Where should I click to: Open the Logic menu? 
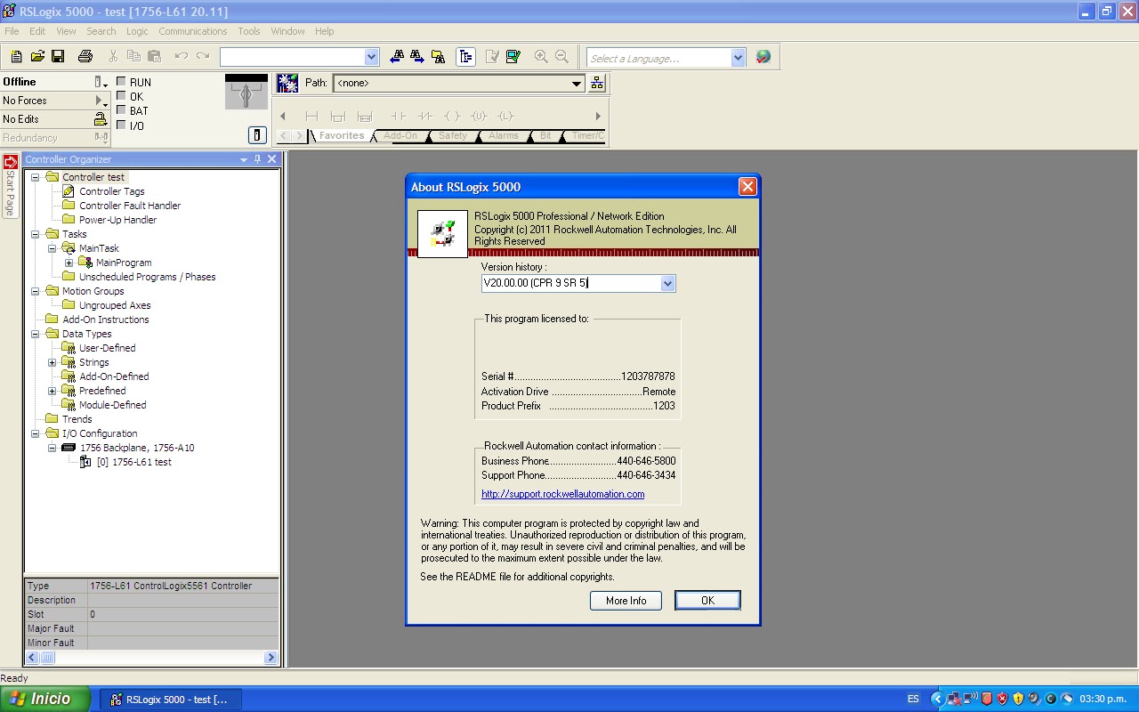pos(137,31)
